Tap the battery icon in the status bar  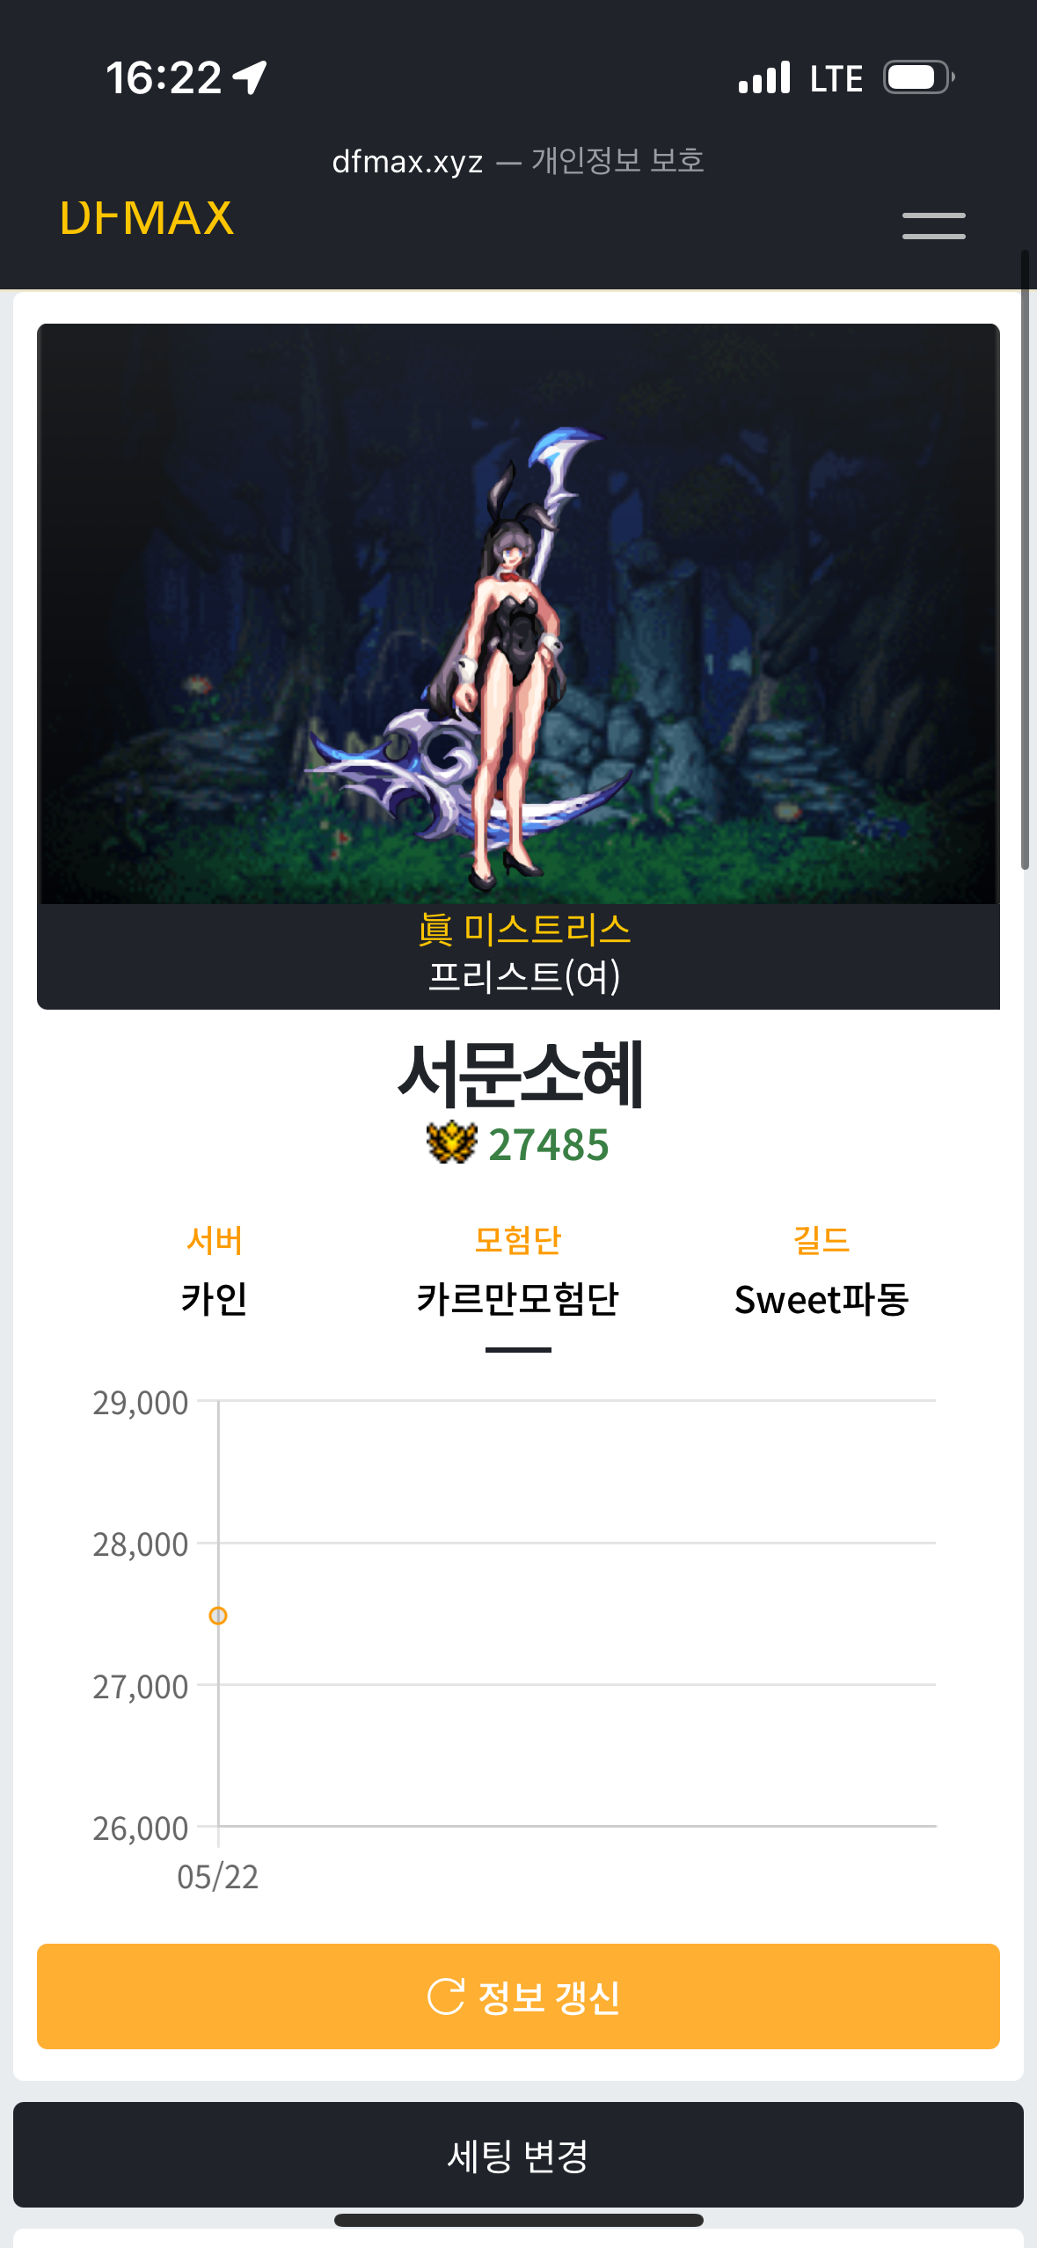pyautogui.click(x=919, y=77)
